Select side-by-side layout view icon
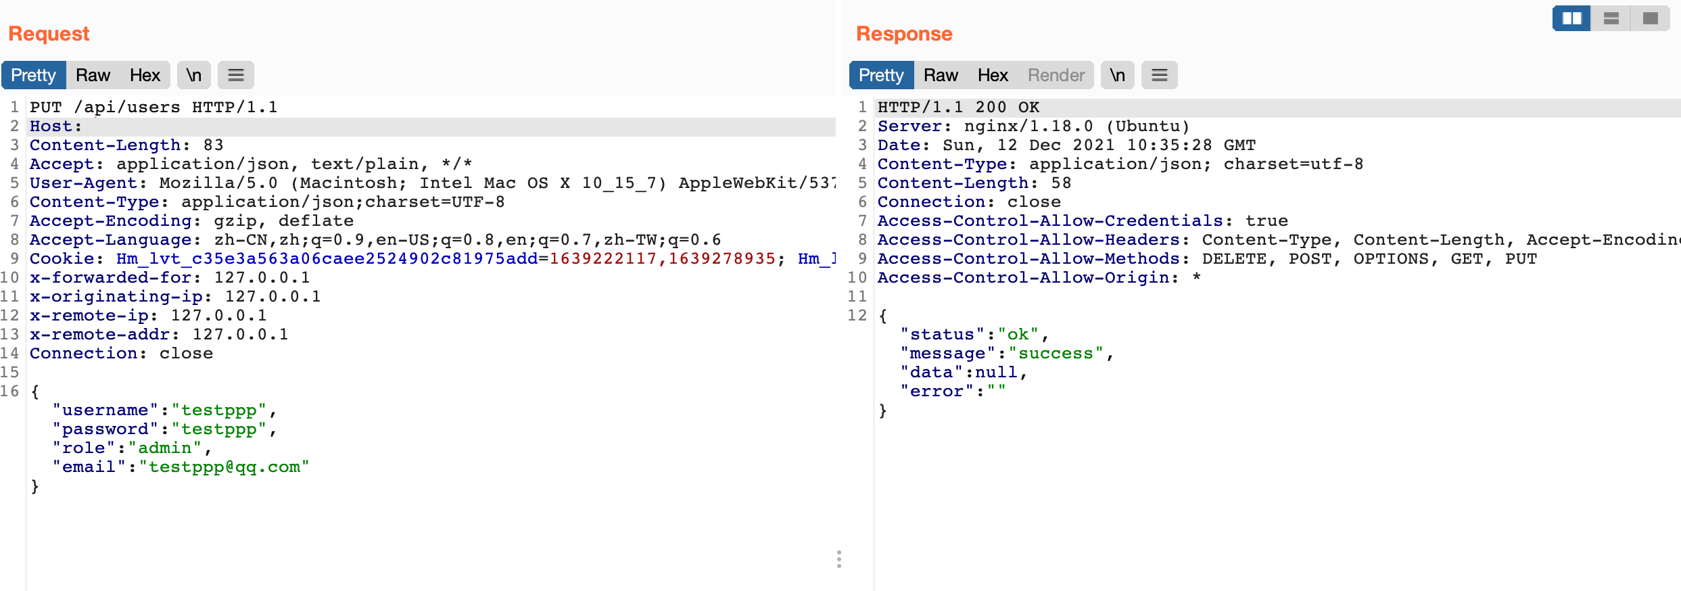This screenshot has height=591, width=1681. tap(1571, 18)
